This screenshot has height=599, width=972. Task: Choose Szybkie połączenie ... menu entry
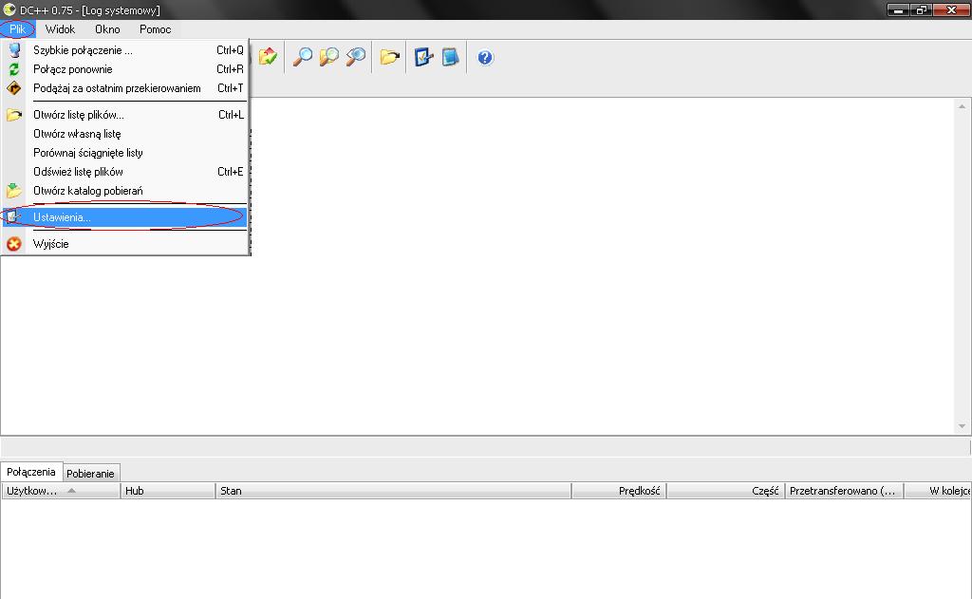pos(83,50)
